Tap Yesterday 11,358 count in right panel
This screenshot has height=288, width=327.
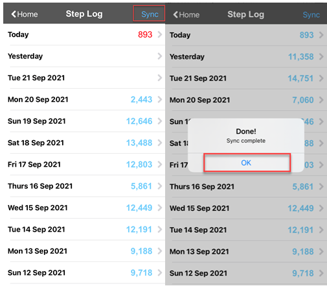point(301,56)
